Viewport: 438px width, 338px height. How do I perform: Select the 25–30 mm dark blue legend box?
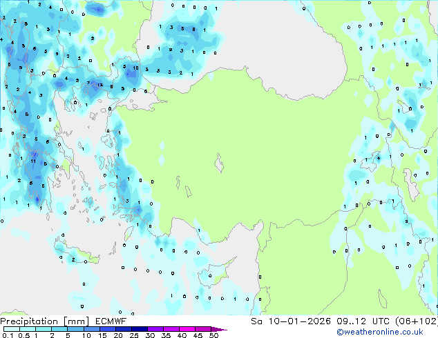[140, 329]
